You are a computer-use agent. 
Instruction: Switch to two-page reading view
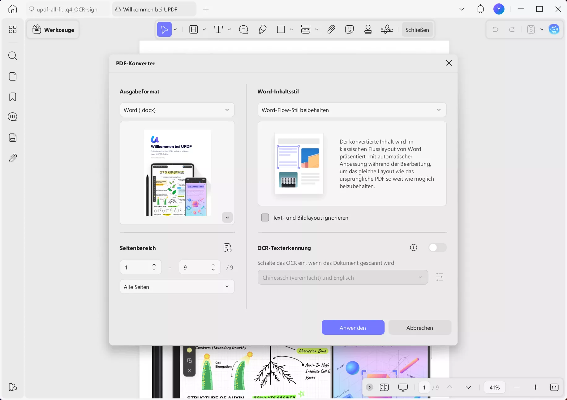click(384, 387)
